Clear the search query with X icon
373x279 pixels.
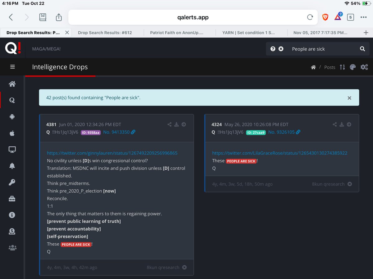pyautogui.click(x=281, y=49)
